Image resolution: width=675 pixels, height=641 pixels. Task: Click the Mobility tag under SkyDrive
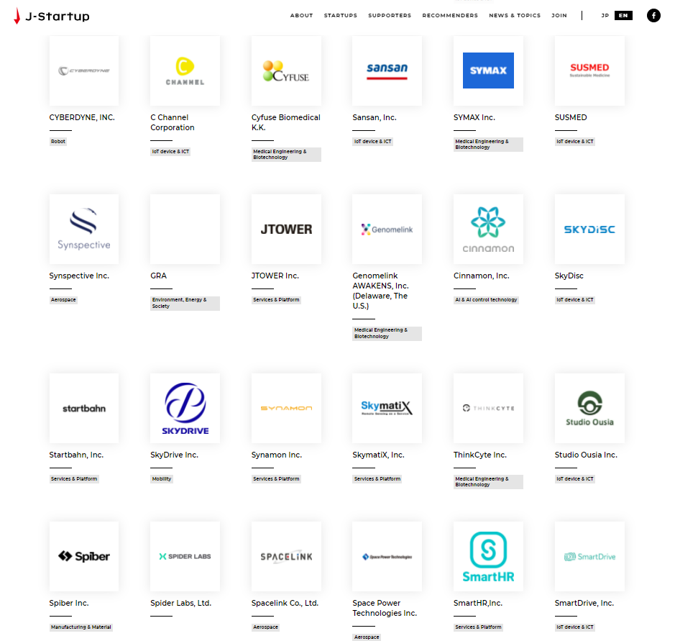(x=162, y=479)
